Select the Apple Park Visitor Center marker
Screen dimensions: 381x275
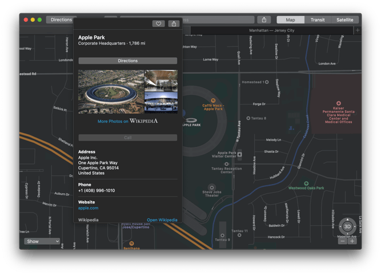[x=239, y=154]
